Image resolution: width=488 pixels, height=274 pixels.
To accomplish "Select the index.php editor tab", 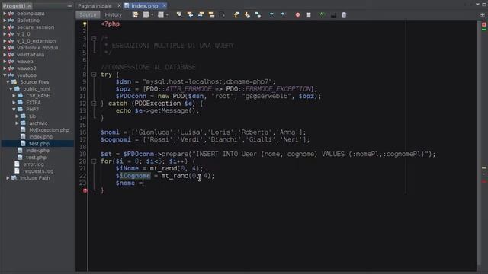I will [144, 6].
